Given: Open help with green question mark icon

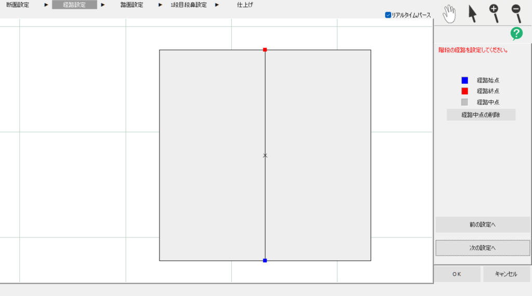Looking at the screenshot, I should (516, 34).
